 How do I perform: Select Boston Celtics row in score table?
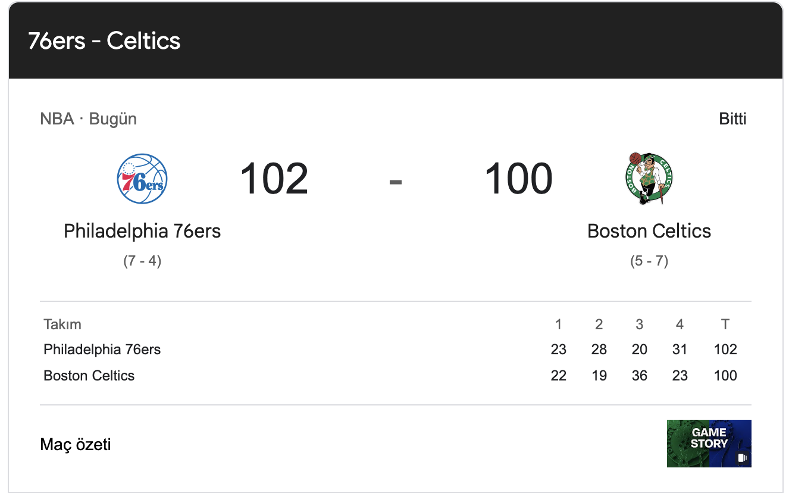89,376
